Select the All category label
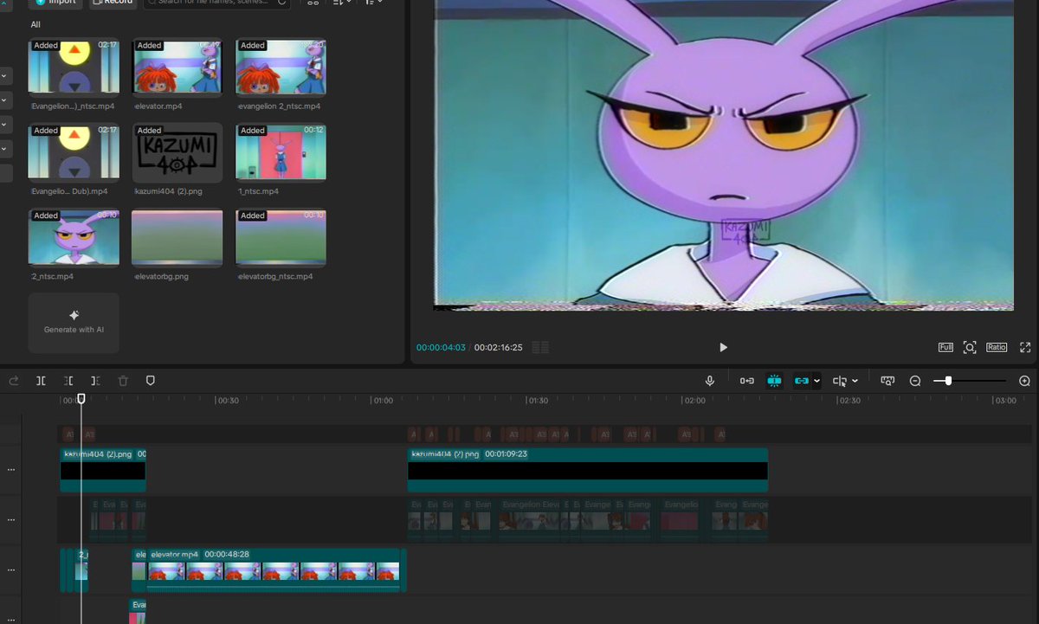Image resolution: width=1039 pixels, height=624 pixels. coord(35,24)
